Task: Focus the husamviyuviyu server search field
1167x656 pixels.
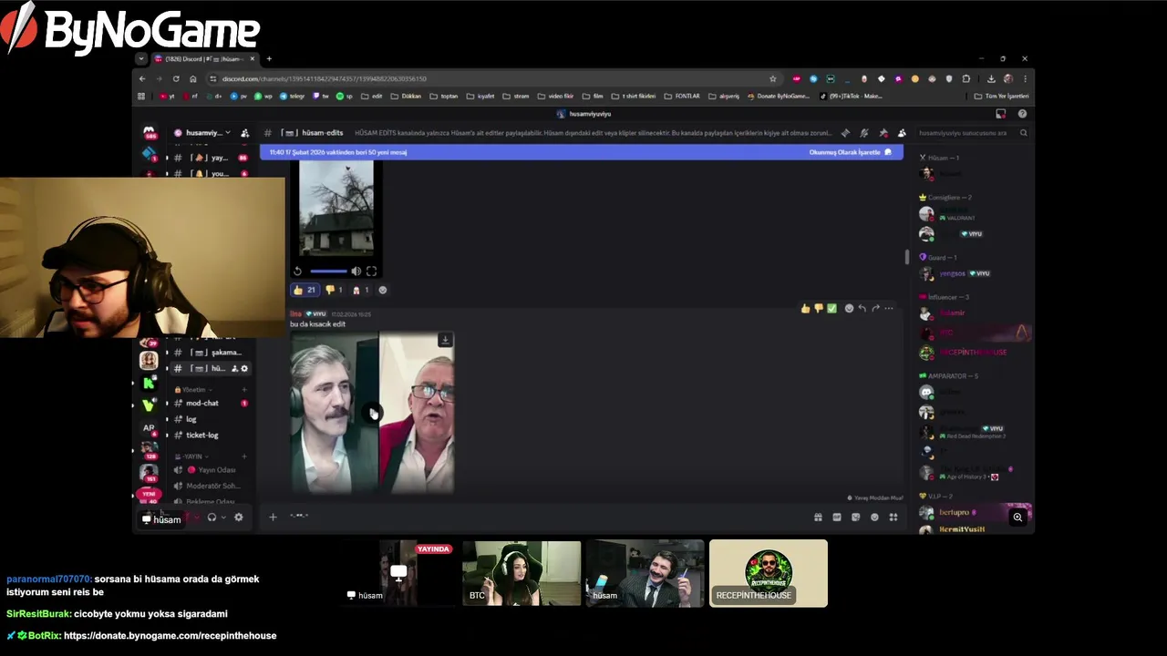Action: (972, 133)
